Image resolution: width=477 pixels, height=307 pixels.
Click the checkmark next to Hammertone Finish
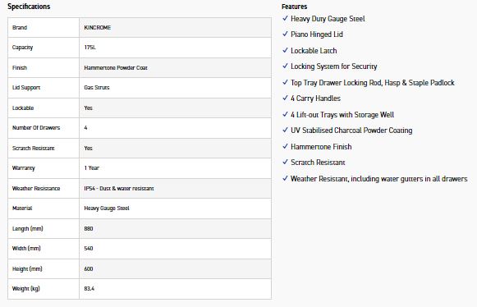pos(285,146)
